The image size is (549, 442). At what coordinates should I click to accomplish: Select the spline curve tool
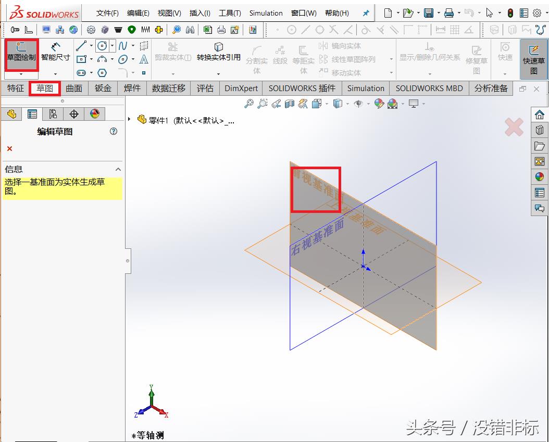pyautogui.click(x=123, y=46)
